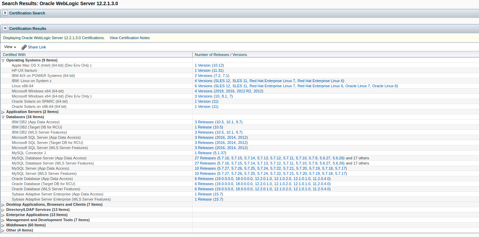Viewport: 479px width, 237px height.
Task: Open 3 Releases for Microsoft SQL Server WLS Server Features
Action: (x=204, y=148)
